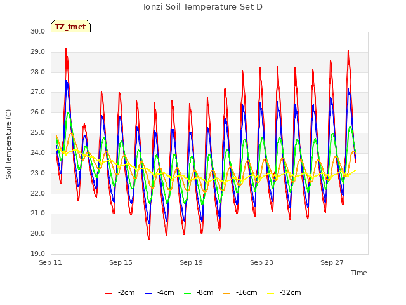Click the Soil Temperature (C) axis label
The image size is (406, 305).
[8, 144]
